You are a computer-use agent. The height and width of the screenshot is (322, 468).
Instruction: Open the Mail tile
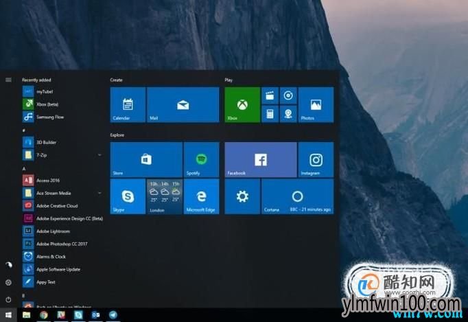[x=183, y=104]
